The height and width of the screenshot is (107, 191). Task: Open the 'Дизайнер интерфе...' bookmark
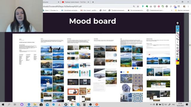click(x=70, y=10)
